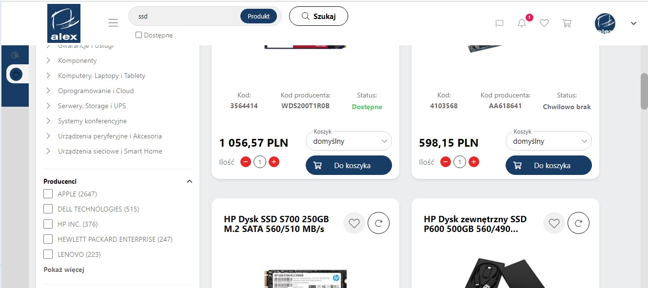Expand the user profile dropdown arrow
The height and width of the screenshot is (288, 648).
point(634,23)
